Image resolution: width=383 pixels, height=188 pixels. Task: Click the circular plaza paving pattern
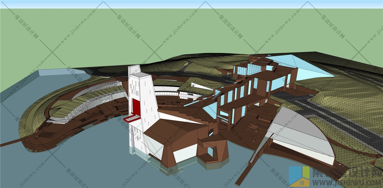266,111
